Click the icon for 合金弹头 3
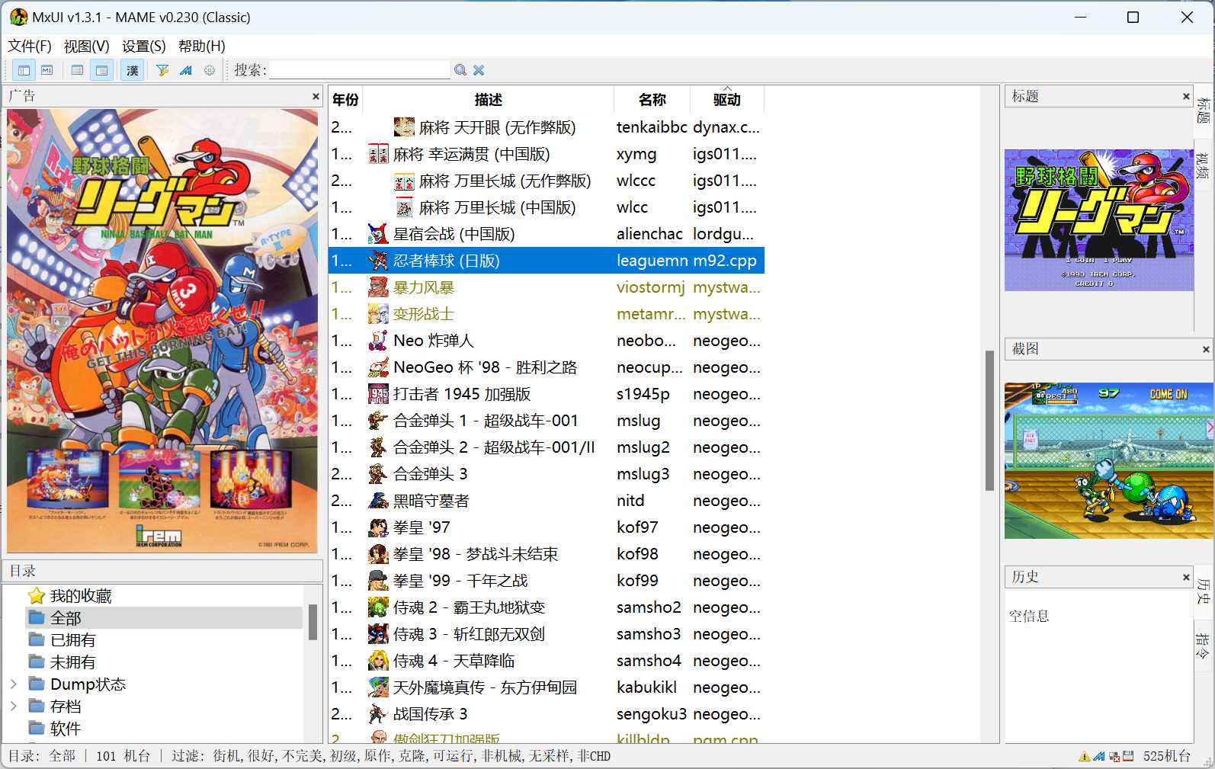The height and width of the screenshot is (769, 1215). (x=378, y=474)
